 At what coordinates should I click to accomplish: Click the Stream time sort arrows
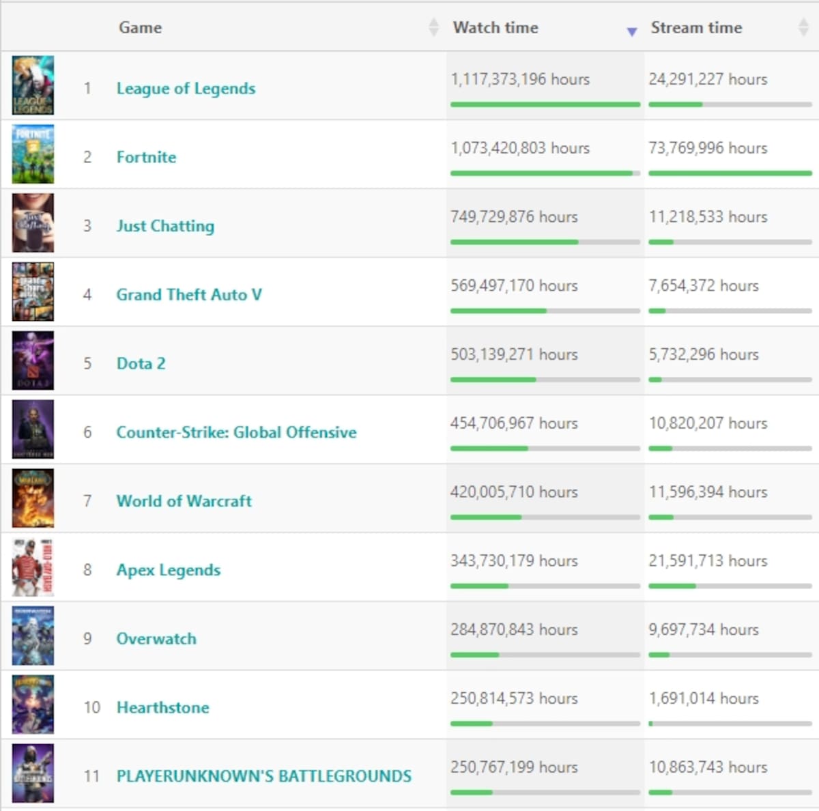tap(803, 27)
